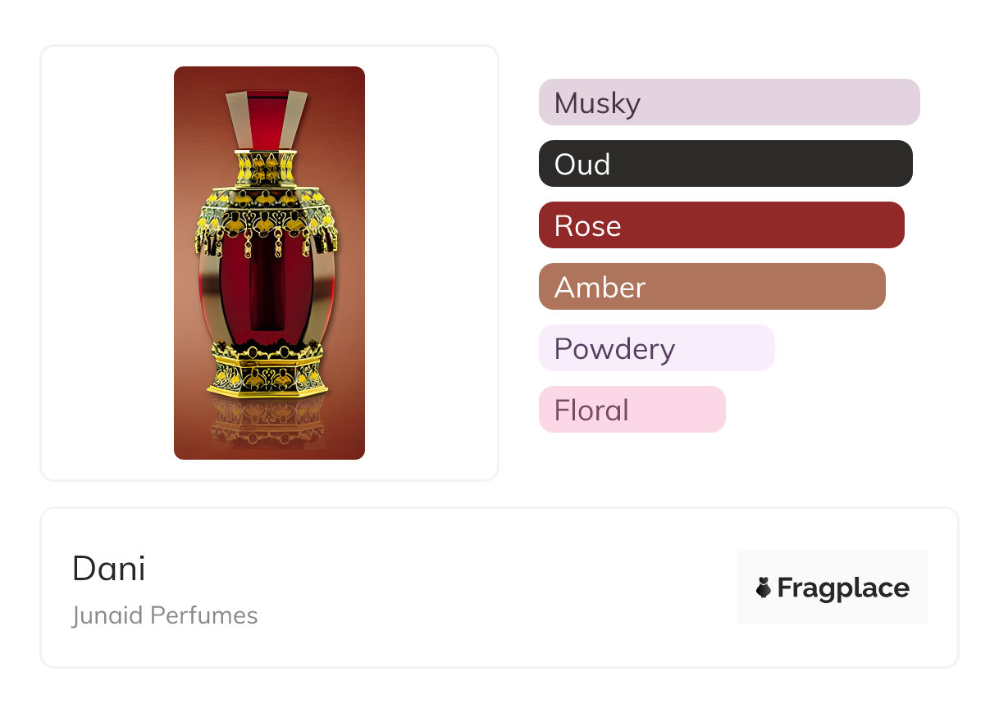Click the bottle's golden hexagonal base
Viewport: 999px width, 708px height.
(265, 372)
